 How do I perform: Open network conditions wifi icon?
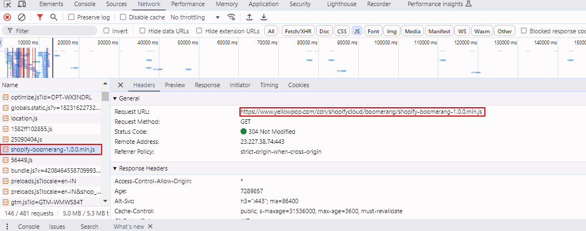pos(231,17)
